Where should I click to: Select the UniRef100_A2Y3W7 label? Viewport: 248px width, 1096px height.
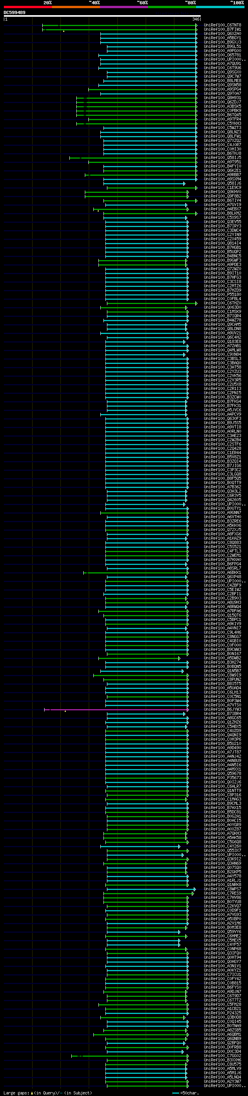click(x=222, y=1082)
